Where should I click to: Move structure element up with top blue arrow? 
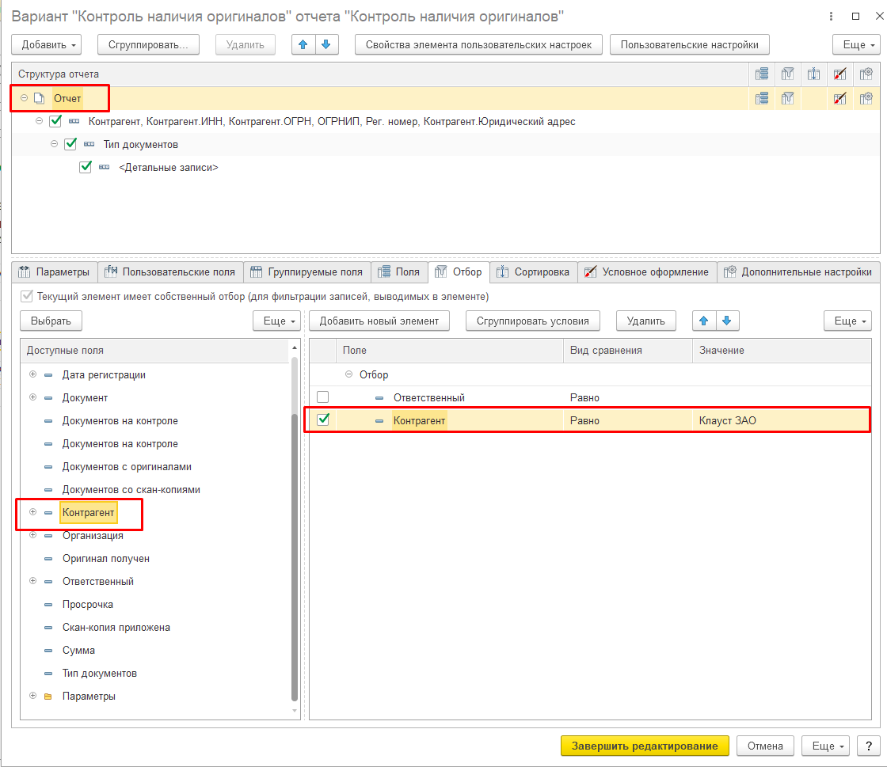pos(303,44)
